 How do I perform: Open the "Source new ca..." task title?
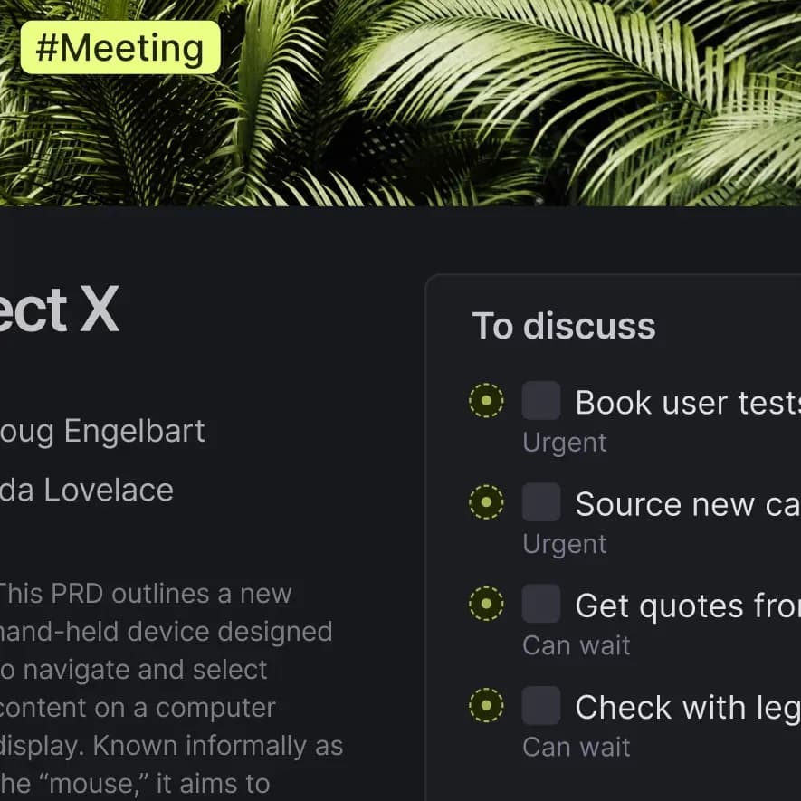pyautogui.click(x=686, y=504)
